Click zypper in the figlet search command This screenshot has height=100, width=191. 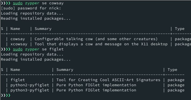point(32,49)
